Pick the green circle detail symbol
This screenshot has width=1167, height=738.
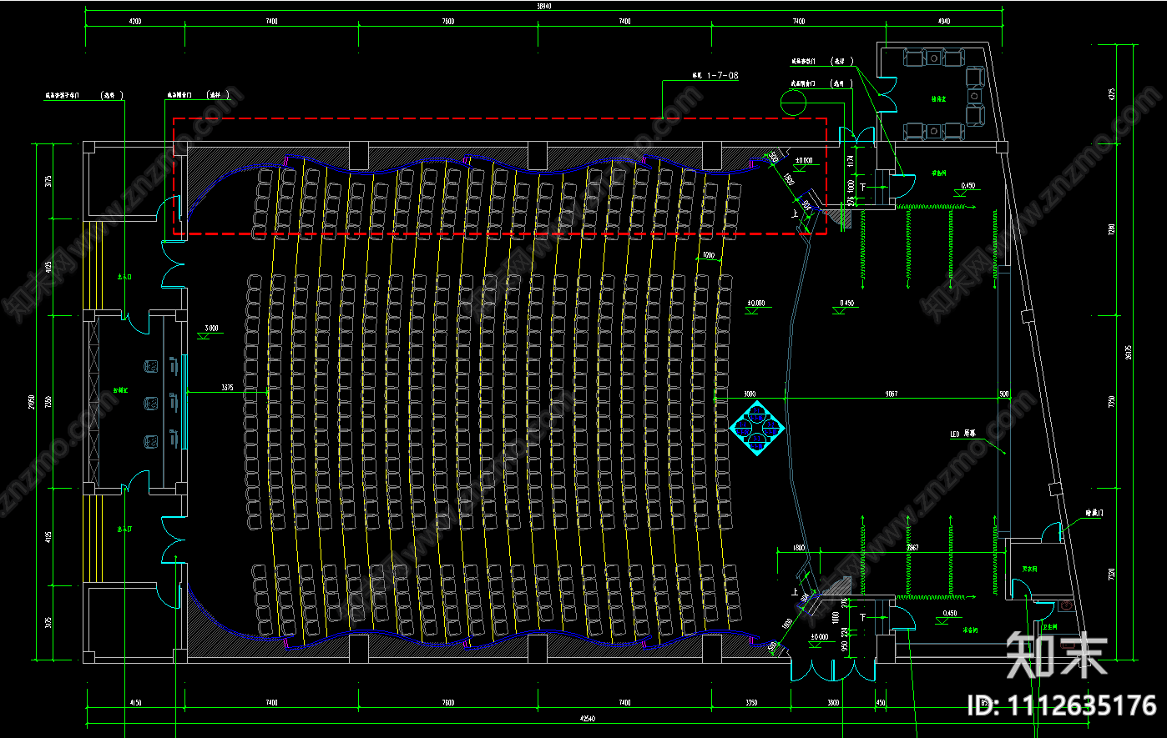click(x=794, y=102)
